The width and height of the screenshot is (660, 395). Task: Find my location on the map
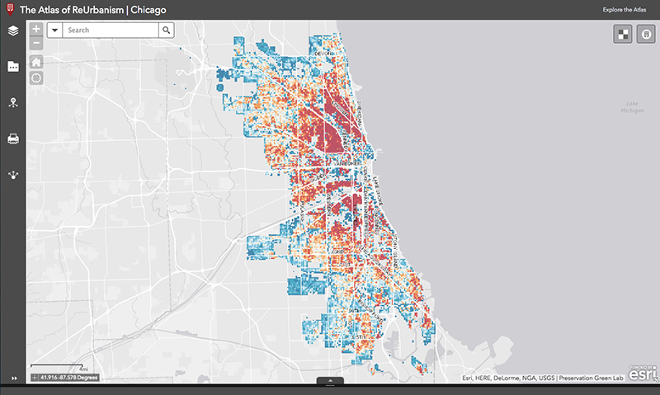[36, 78]
